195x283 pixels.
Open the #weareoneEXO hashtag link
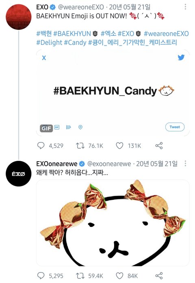[x=166, y=34]
